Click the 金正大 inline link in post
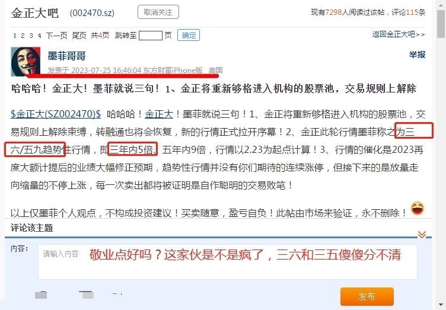Screen dimensions: 446x310 point(159,114)
